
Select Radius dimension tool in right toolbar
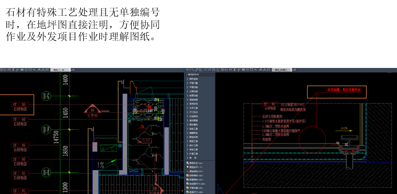click(205, 70)
